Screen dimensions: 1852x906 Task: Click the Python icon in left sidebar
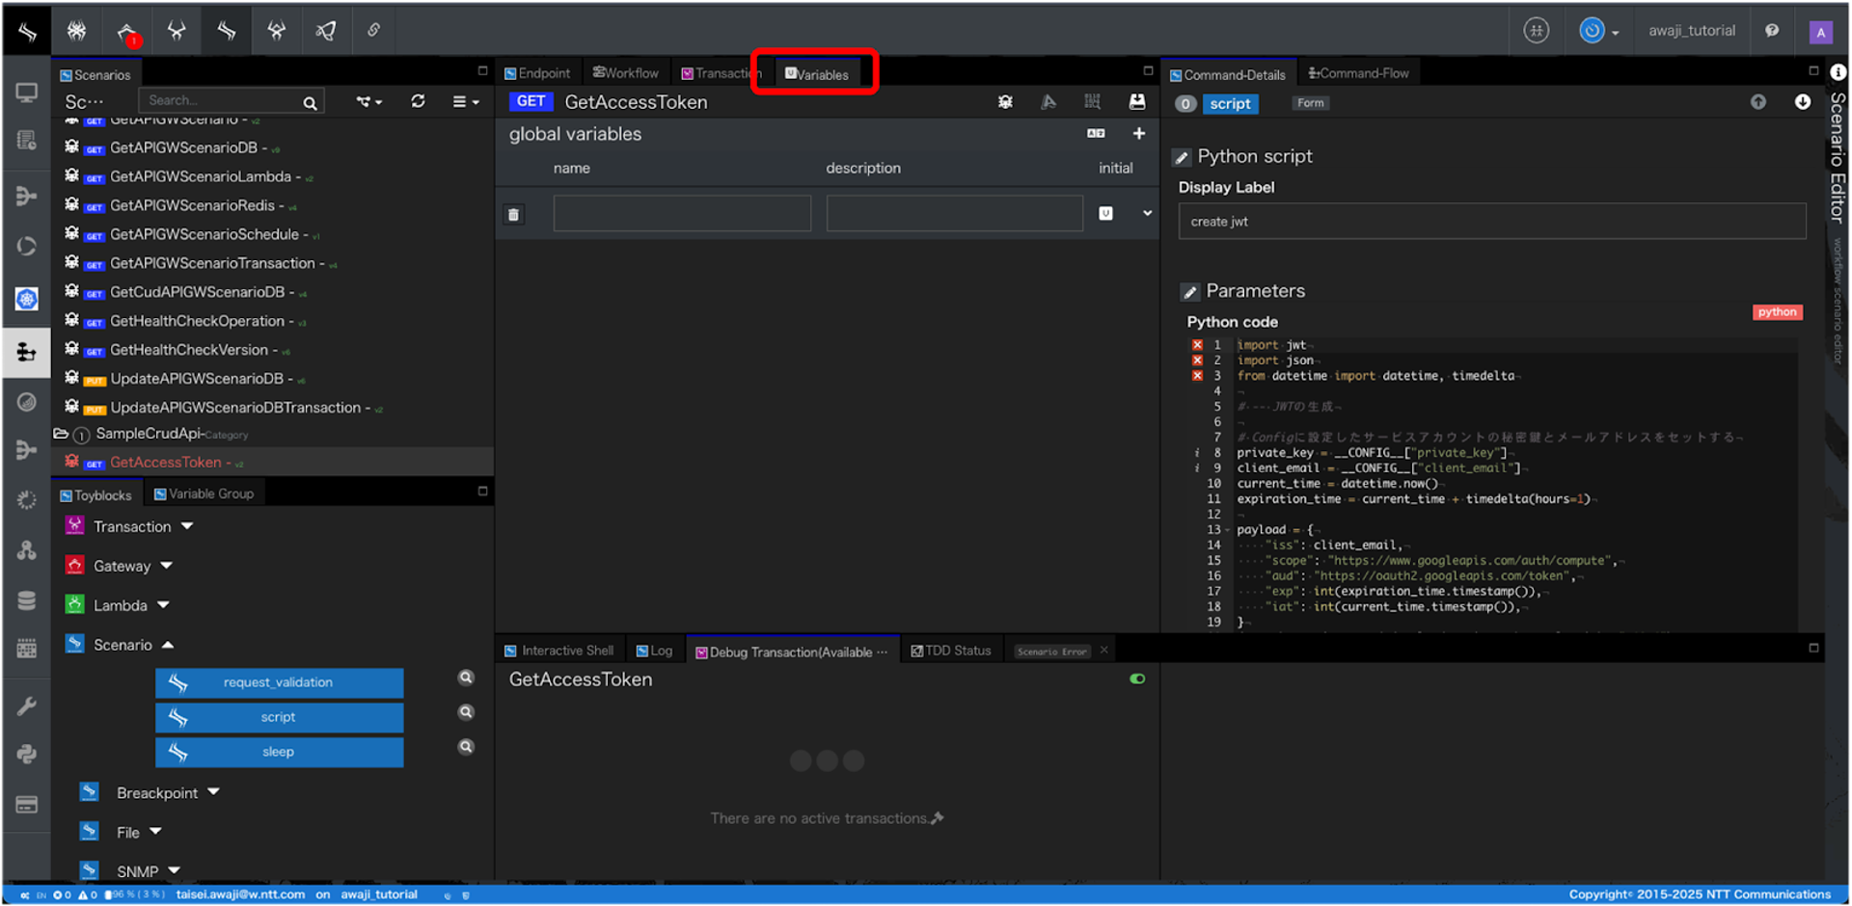point(26,754)
